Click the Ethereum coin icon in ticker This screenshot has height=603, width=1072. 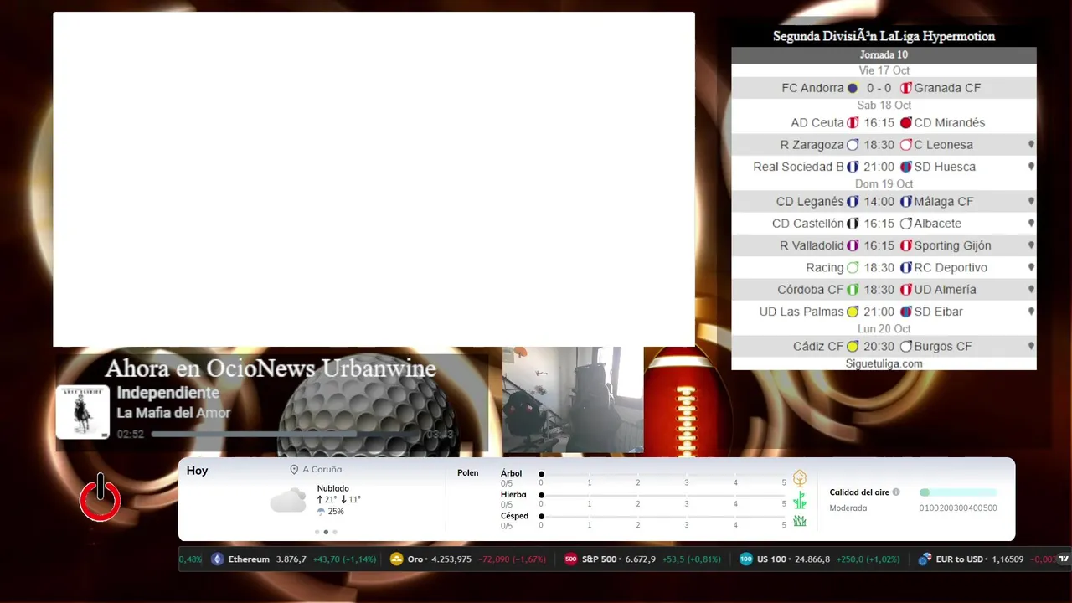coord(218,559)
